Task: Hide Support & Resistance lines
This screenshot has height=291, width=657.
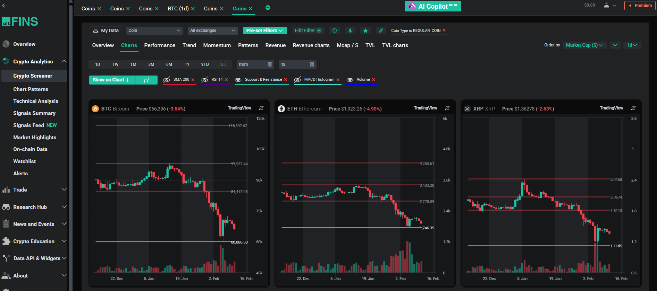Action: point(238,80)
